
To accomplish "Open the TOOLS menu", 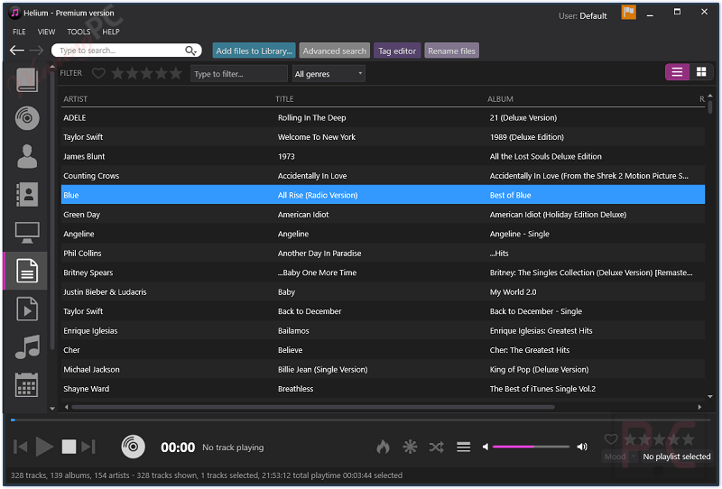I will [x=79, y=32].
